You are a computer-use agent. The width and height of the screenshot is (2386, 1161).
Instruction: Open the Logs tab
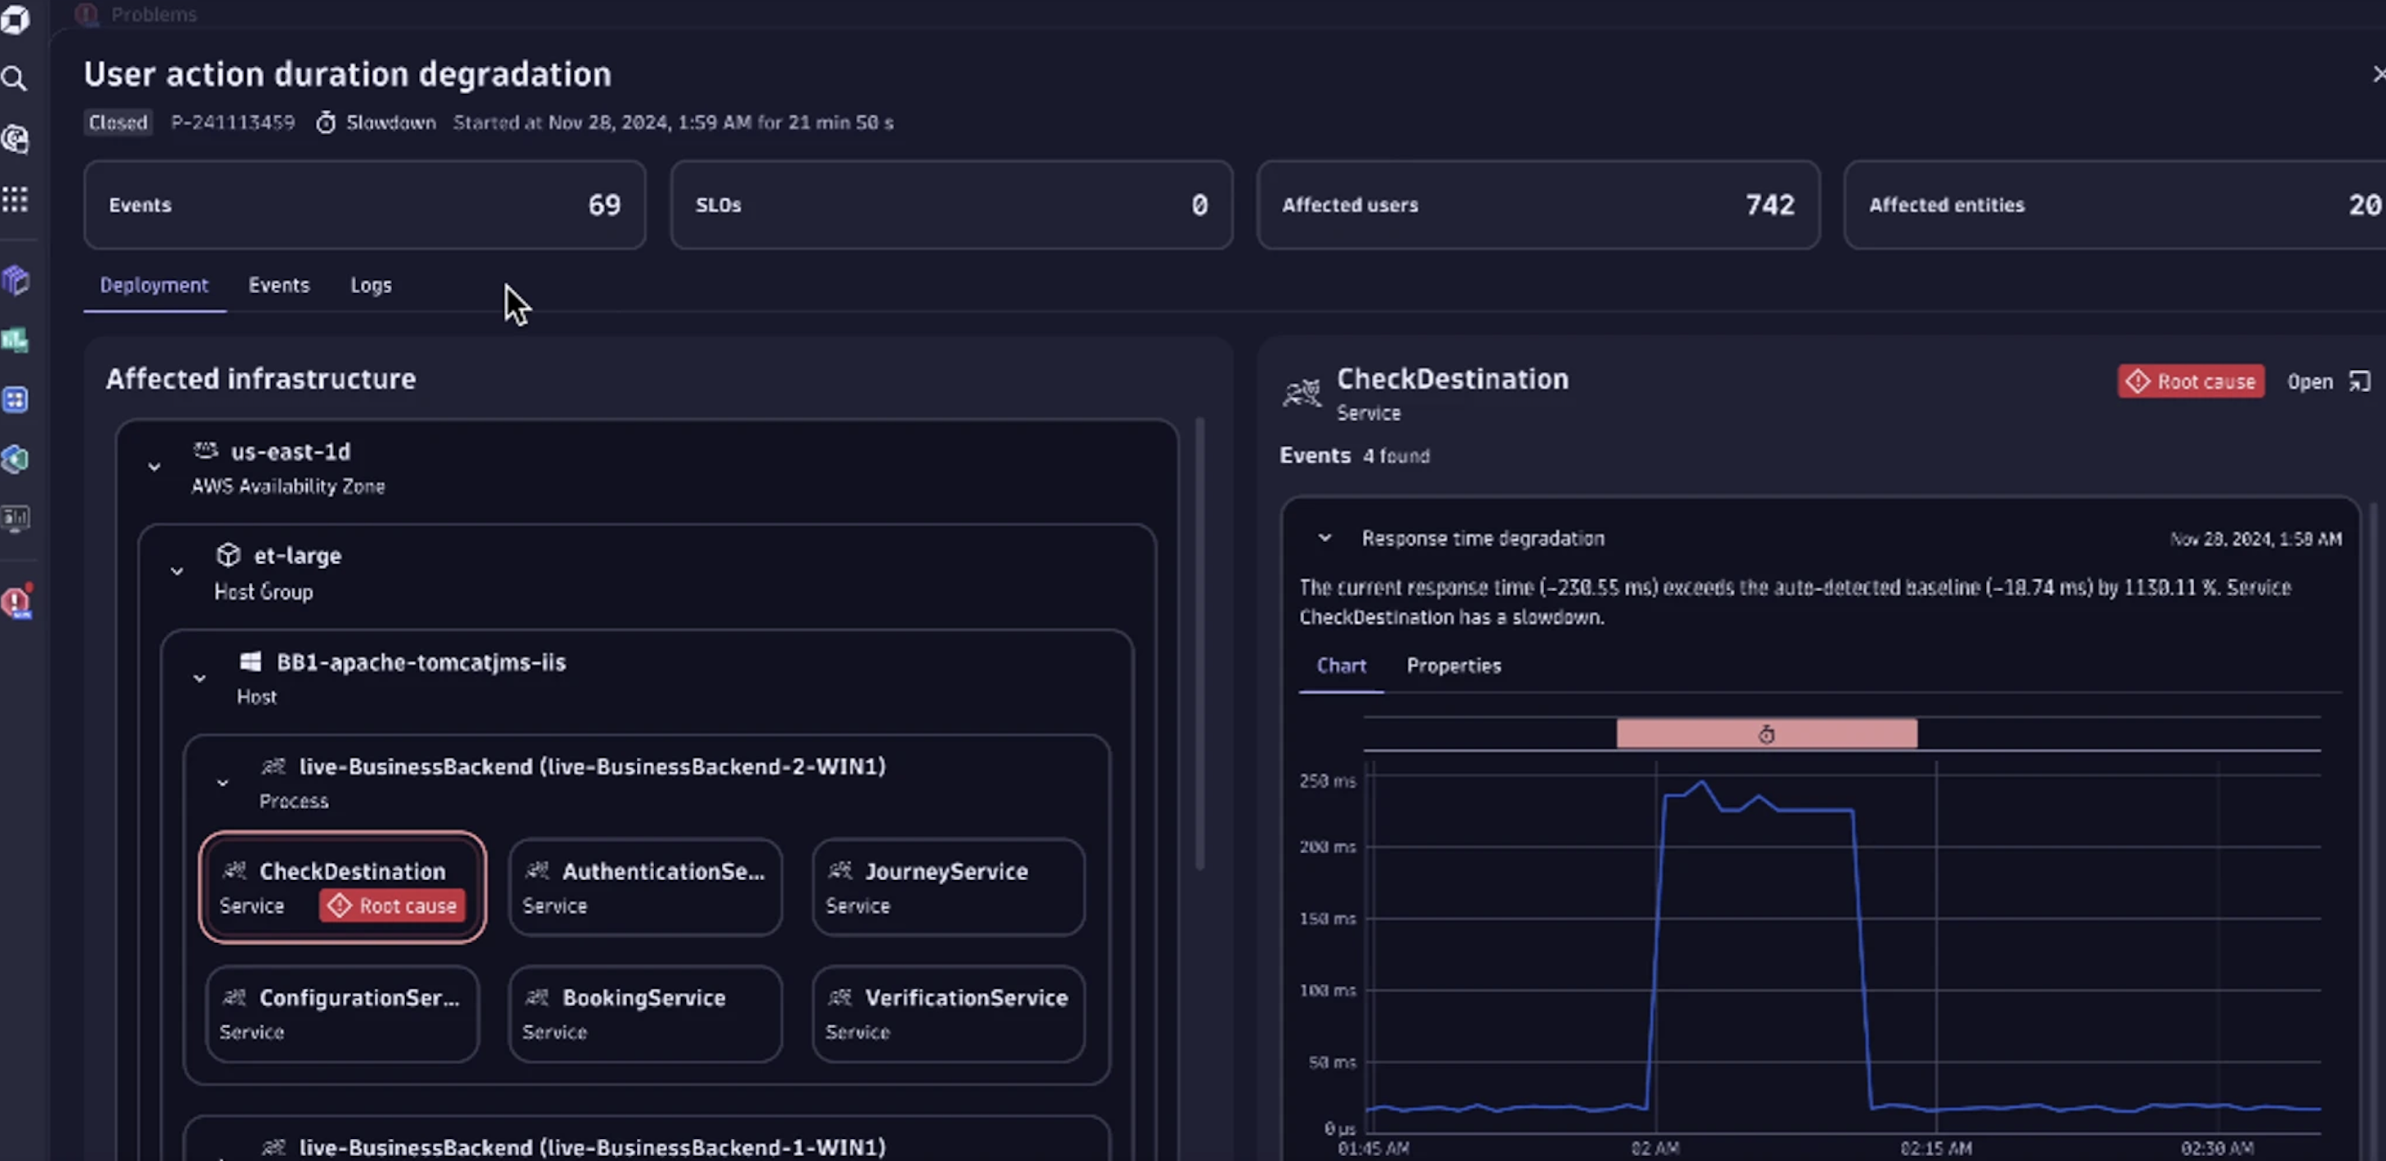pyautogui.click(x=371, y=285)
